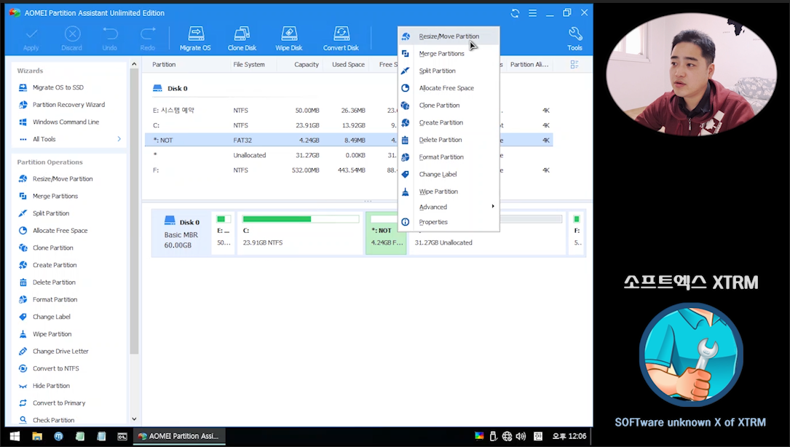Click the volume icon in system tray
Viewport: 790px width, 447px height.
[x=521, y=436]
